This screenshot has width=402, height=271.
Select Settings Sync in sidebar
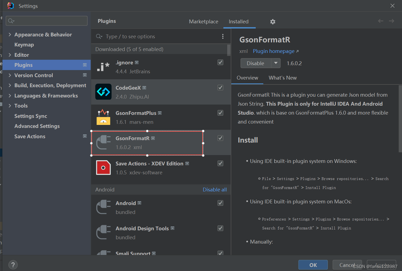pyautogui.click(x=31, y=116)
